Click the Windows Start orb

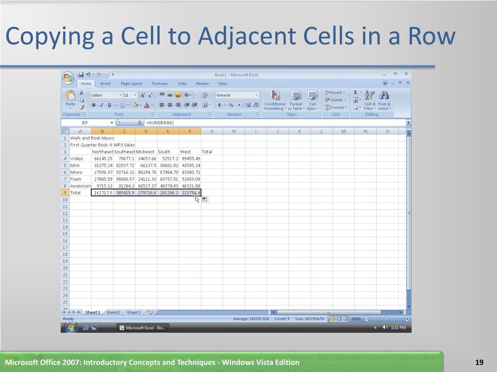(x=70, y=328)
